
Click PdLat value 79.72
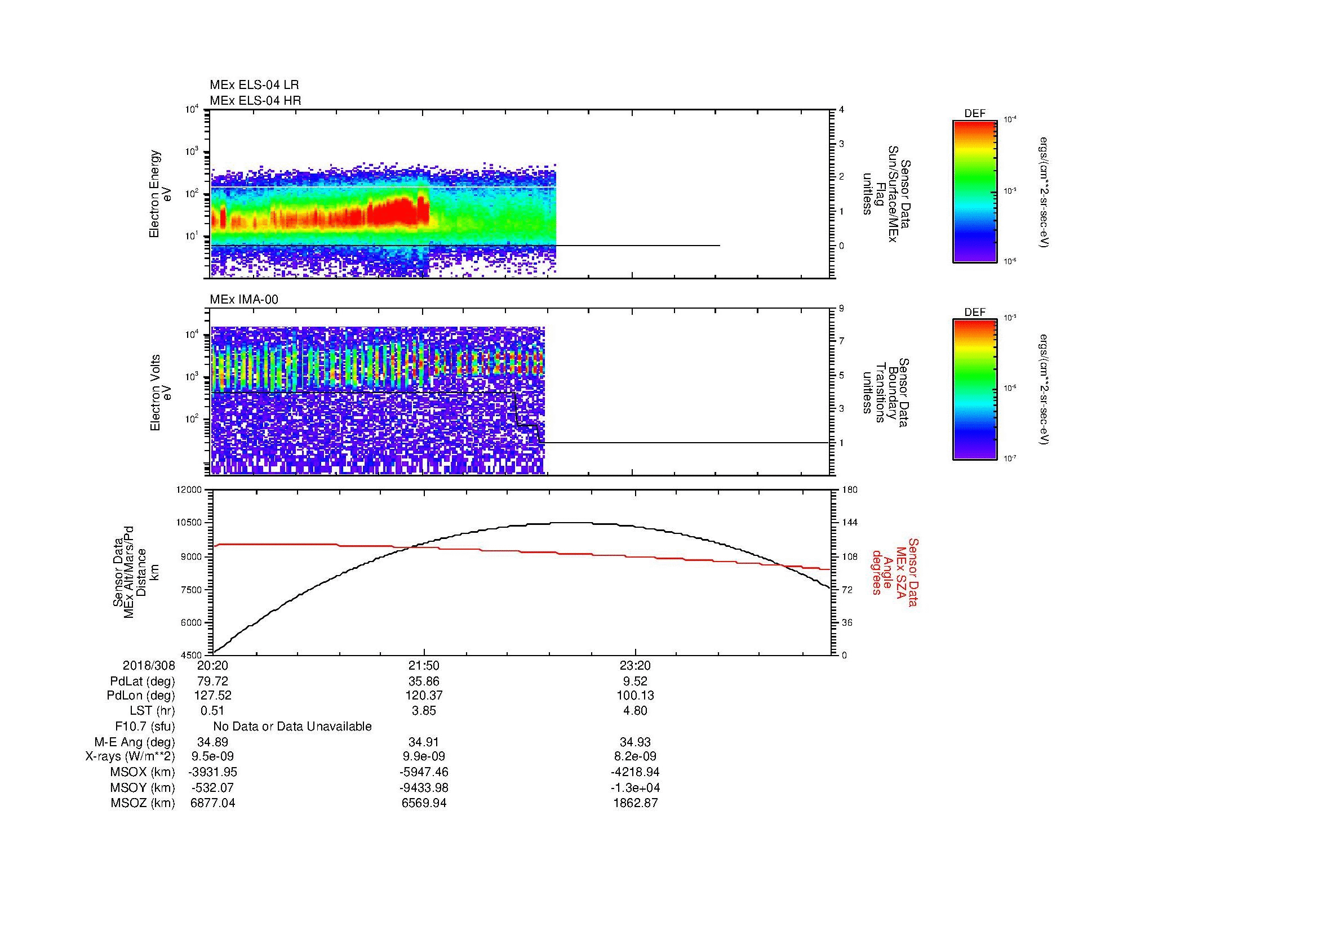[212, 681]
